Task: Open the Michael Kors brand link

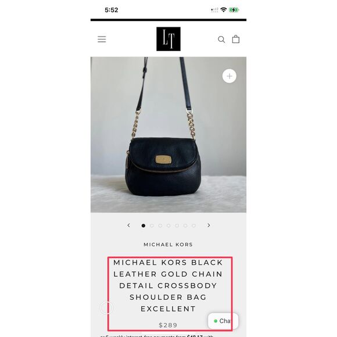Action: 168,245
